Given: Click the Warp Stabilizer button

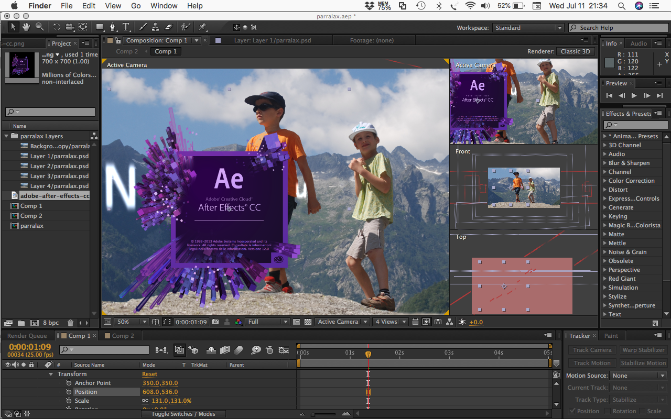Looking at the screenshot, I should [x=643, y=350].
